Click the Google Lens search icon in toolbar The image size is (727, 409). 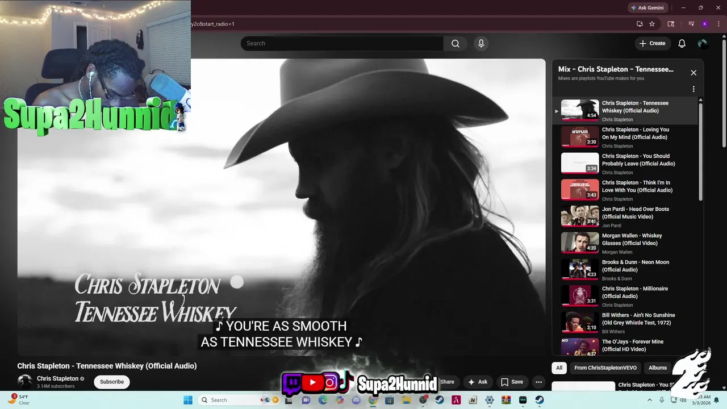pyautogui.click(x=671, y=24)
